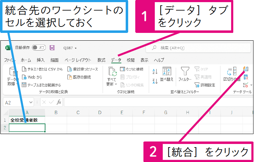Image resolution: width=278 pixels, height=162 pixels.
Task: Open the Name Box dropdown arrow
Action: [31, 103]
